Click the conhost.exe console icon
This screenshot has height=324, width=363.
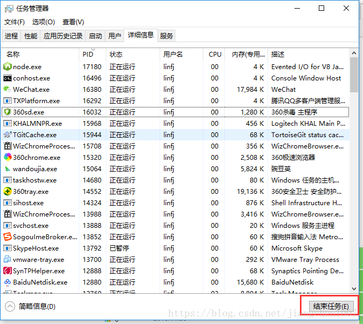coord(8,78)
